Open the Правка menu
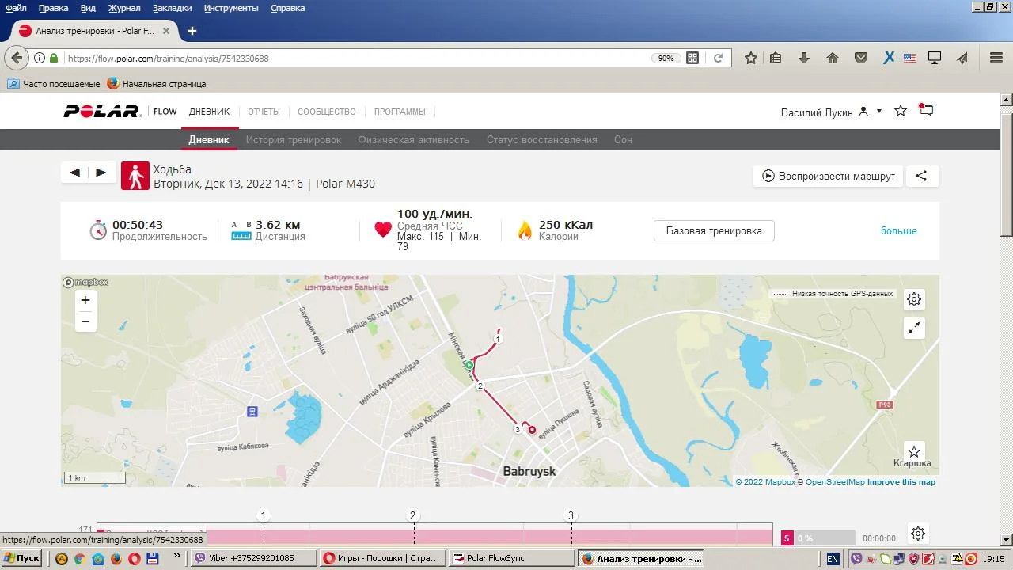The width and height of the screenshot is (1013, 570). click(54, 8)
